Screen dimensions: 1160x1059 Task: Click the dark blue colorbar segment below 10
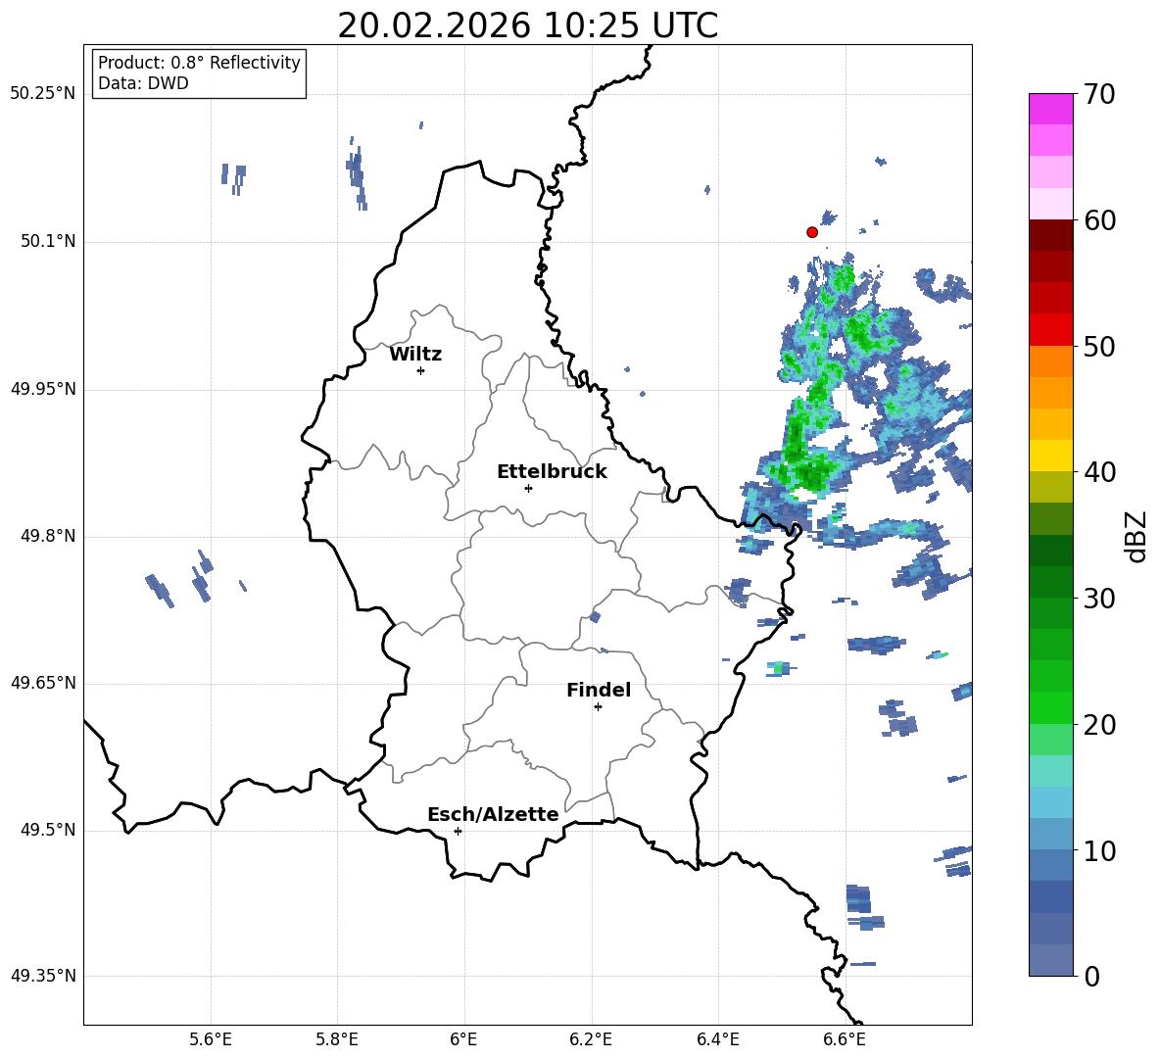click(x=1050, y=896)
